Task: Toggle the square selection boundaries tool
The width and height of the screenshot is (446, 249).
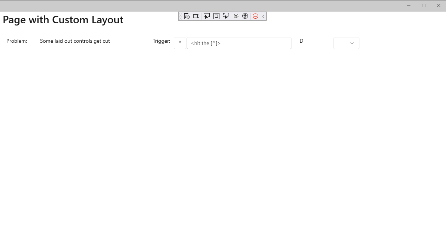Action: click(216, 16)
